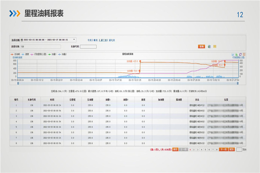Go to page 8 in pagination

click(x=217, y=149)
